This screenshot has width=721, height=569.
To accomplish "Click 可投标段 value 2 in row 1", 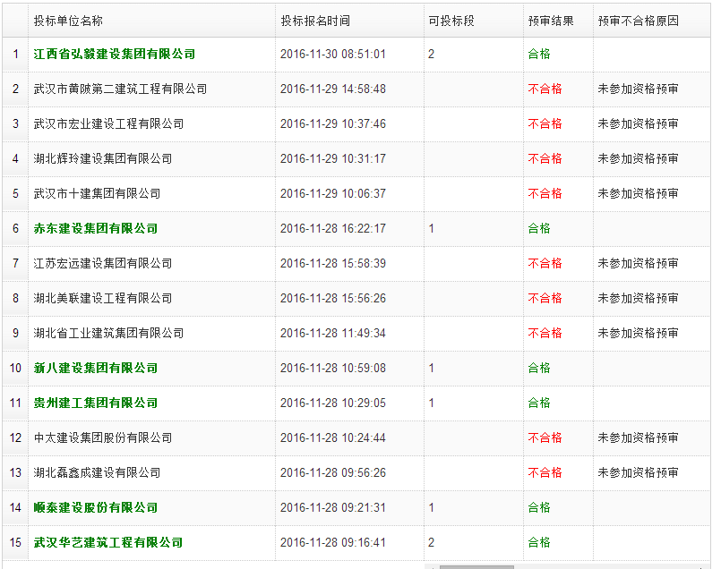I will [x=431, y=55].
